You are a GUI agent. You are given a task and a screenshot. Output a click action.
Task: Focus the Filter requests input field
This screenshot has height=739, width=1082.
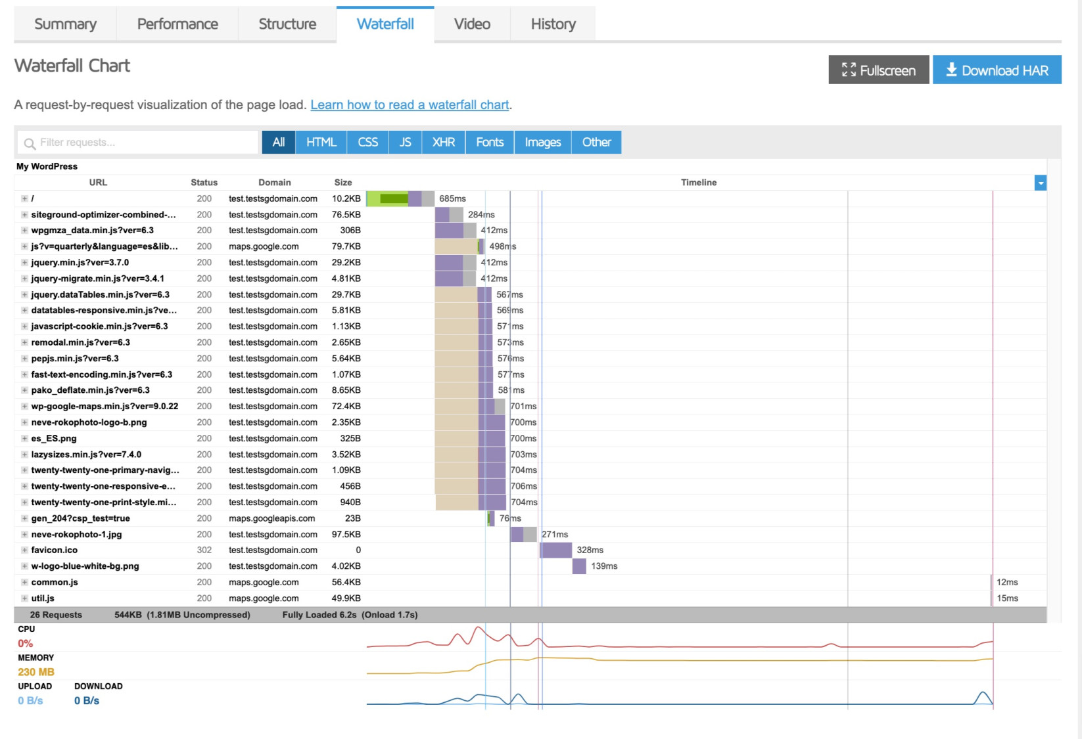(138, 143)
